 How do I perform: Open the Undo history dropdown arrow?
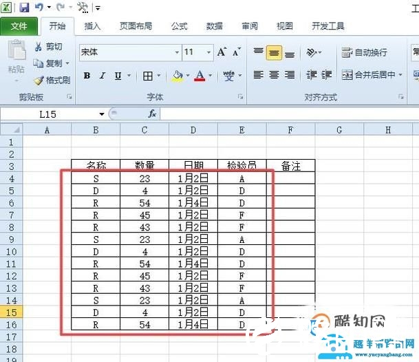49,7
